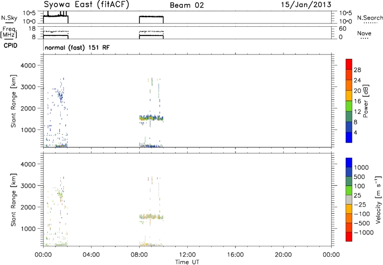Click the left '10^5' tick on the noise panel
The width and height of the screenshot is (383, 265).
[29, 13]
